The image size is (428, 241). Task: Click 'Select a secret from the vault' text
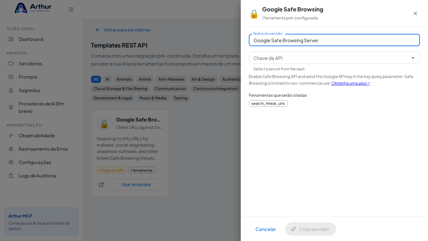pyautogui.click(x=279, y=69)
